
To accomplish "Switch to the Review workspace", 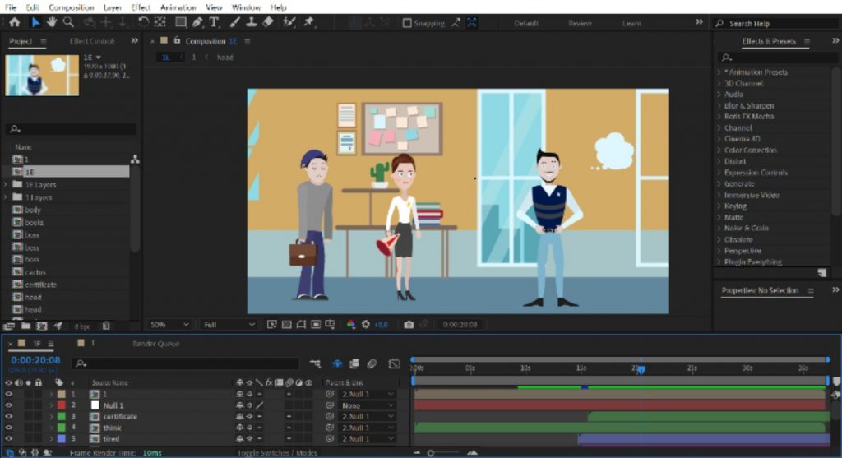I will 580,24.
